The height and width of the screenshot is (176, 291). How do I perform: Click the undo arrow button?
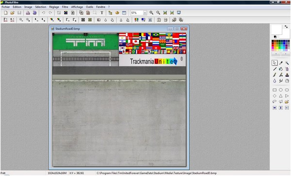44,13
